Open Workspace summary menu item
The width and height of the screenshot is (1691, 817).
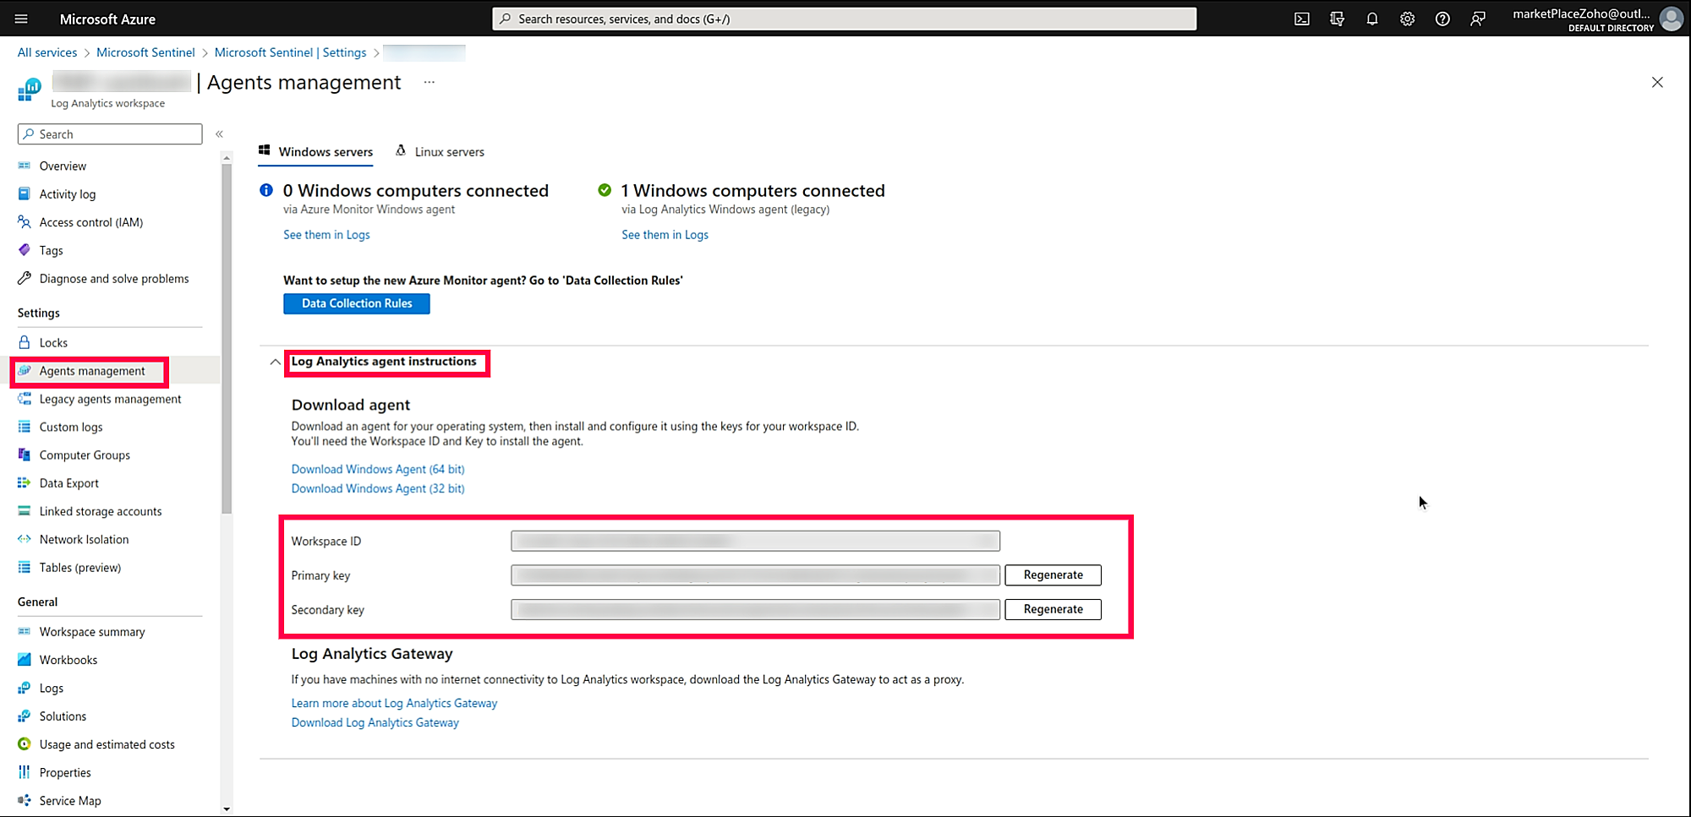[92, 632]
